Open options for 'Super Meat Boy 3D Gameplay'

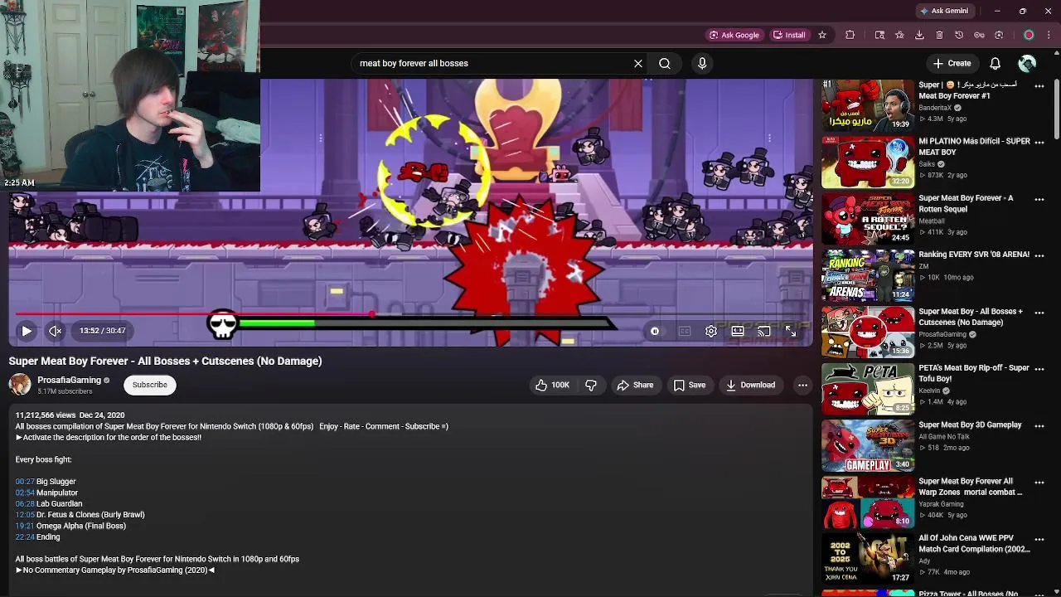1039,425
